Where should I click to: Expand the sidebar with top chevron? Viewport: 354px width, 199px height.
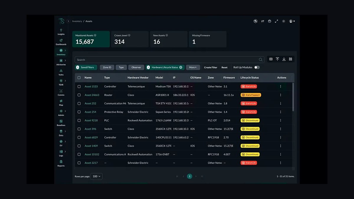(x=68, y=21)
